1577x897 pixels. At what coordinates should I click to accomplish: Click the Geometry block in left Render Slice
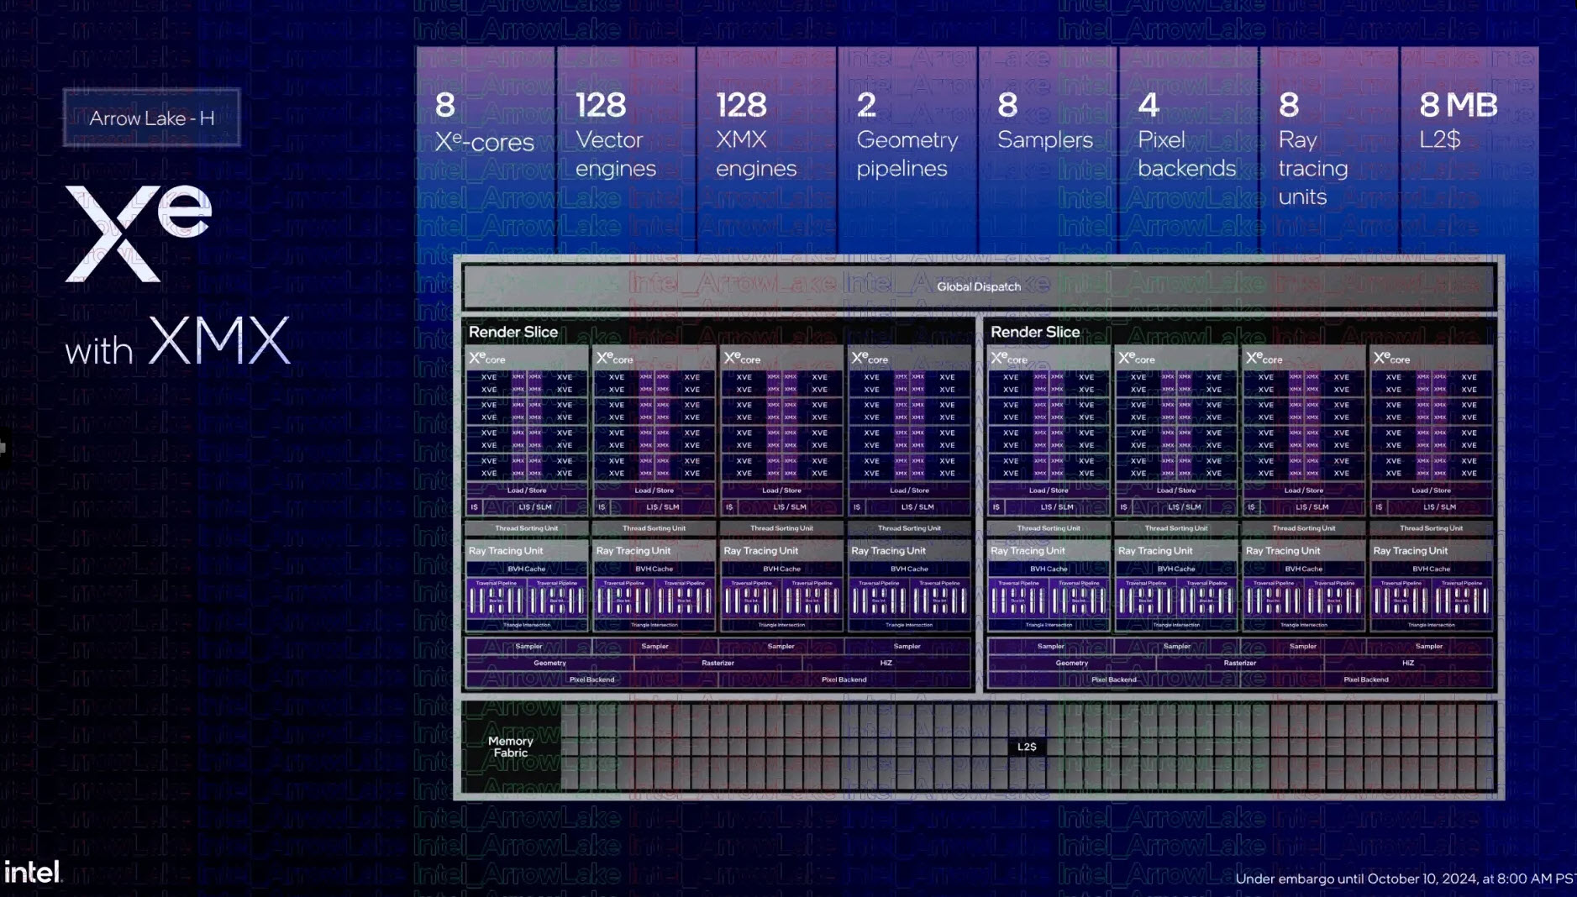550,663
